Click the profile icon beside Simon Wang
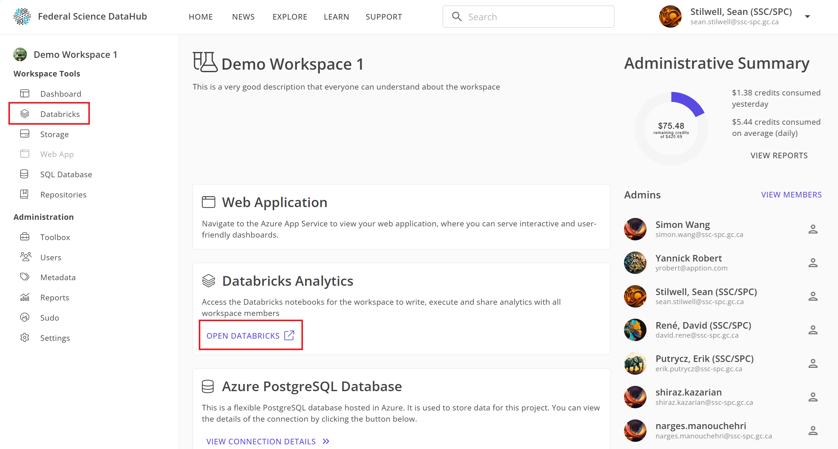 [x=813, y=229]
